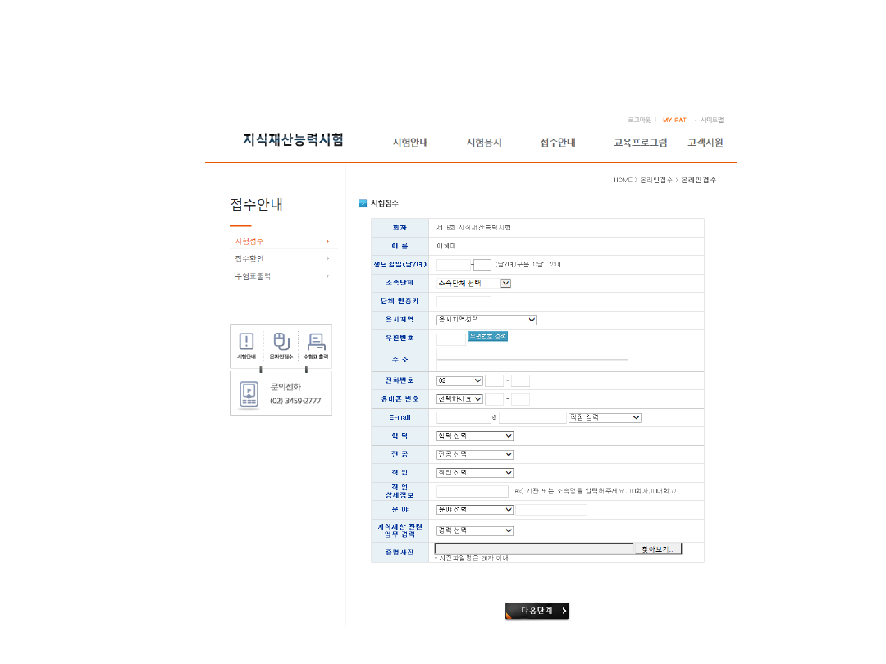This screenshot has width=886, height=664.
Task: Expand the 응시지역선택 dropdown
Action: coord(486,320)
